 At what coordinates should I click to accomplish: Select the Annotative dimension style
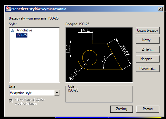pos(24,30)
